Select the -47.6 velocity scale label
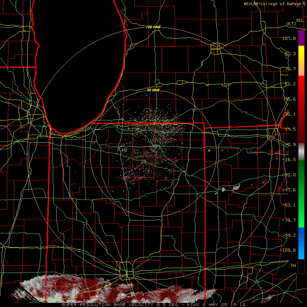This screenshot has width=307, height=307. coord(289,190)
